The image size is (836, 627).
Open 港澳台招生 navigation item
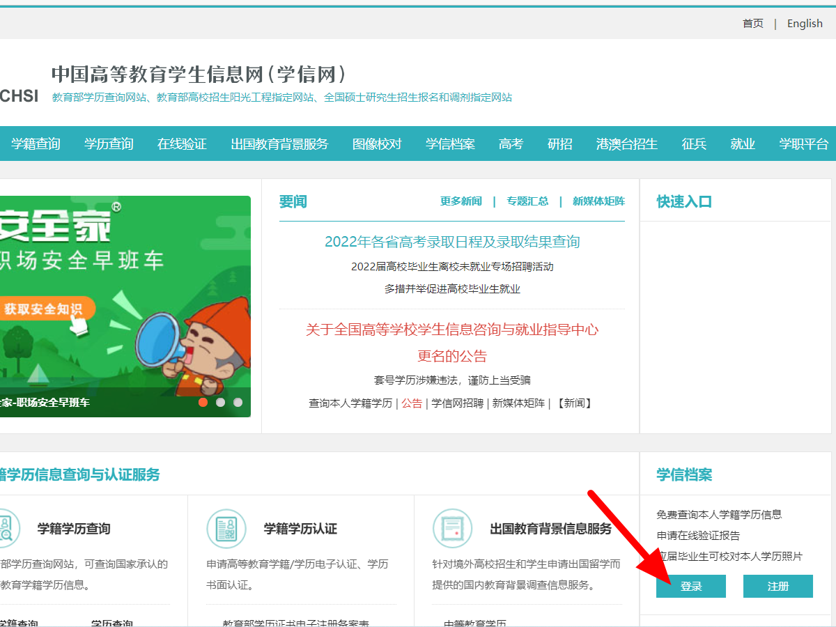coord(627,144)
